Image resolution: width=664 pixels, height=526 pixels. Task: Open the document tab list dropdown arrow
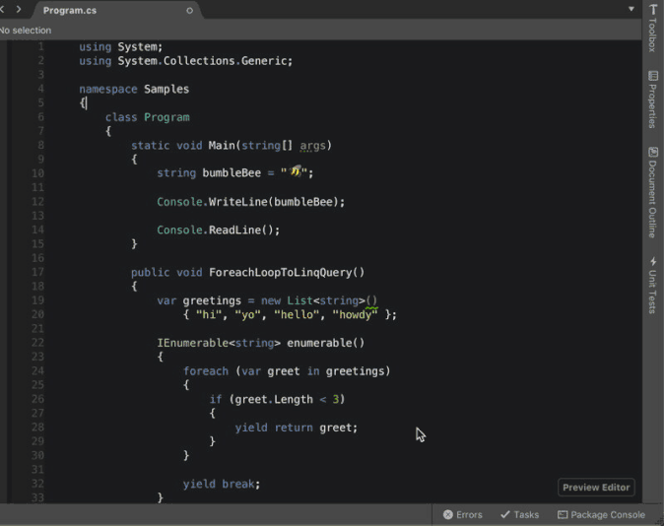click(631, 9)
